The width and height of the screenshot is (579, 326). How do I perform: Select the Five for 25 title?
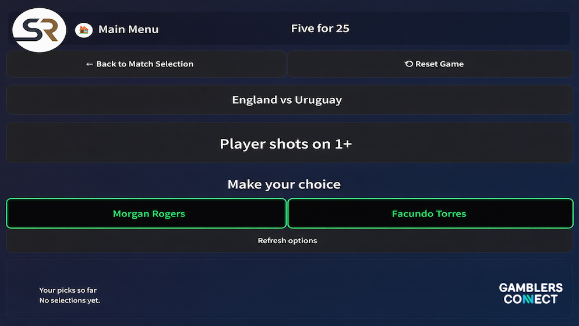coord(320,29)
